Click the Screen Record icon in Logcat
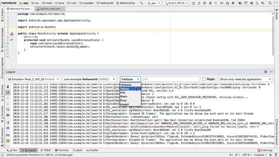279x157 pixels. 8,141
